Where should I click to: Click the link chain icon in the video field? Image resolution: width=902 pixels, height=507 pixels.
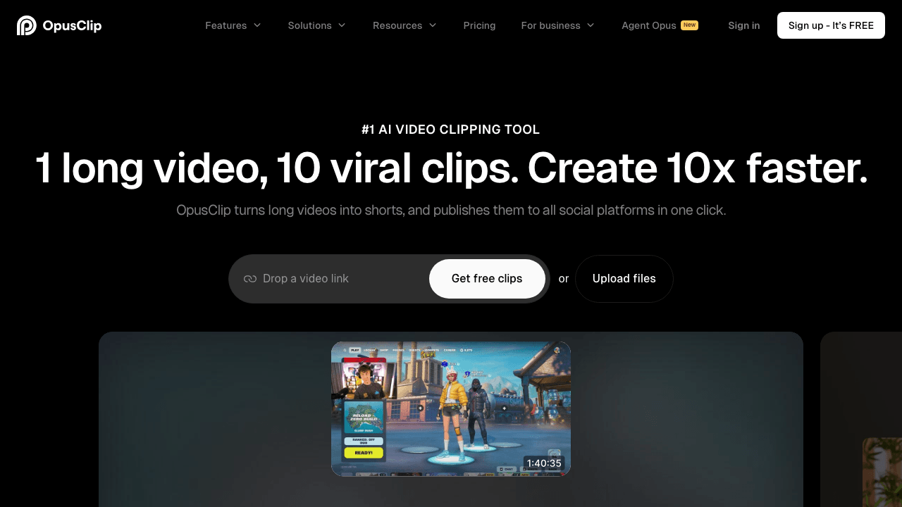[250, 279]
